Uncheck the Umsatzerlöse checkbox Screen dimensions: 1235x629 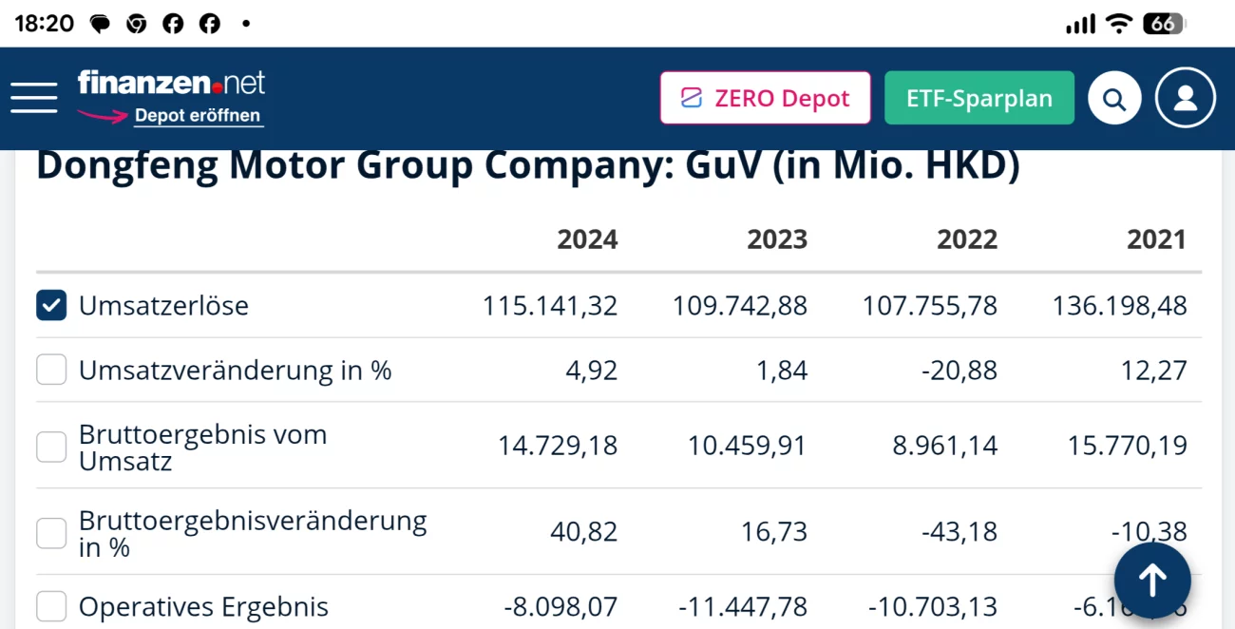click(51, 306)
